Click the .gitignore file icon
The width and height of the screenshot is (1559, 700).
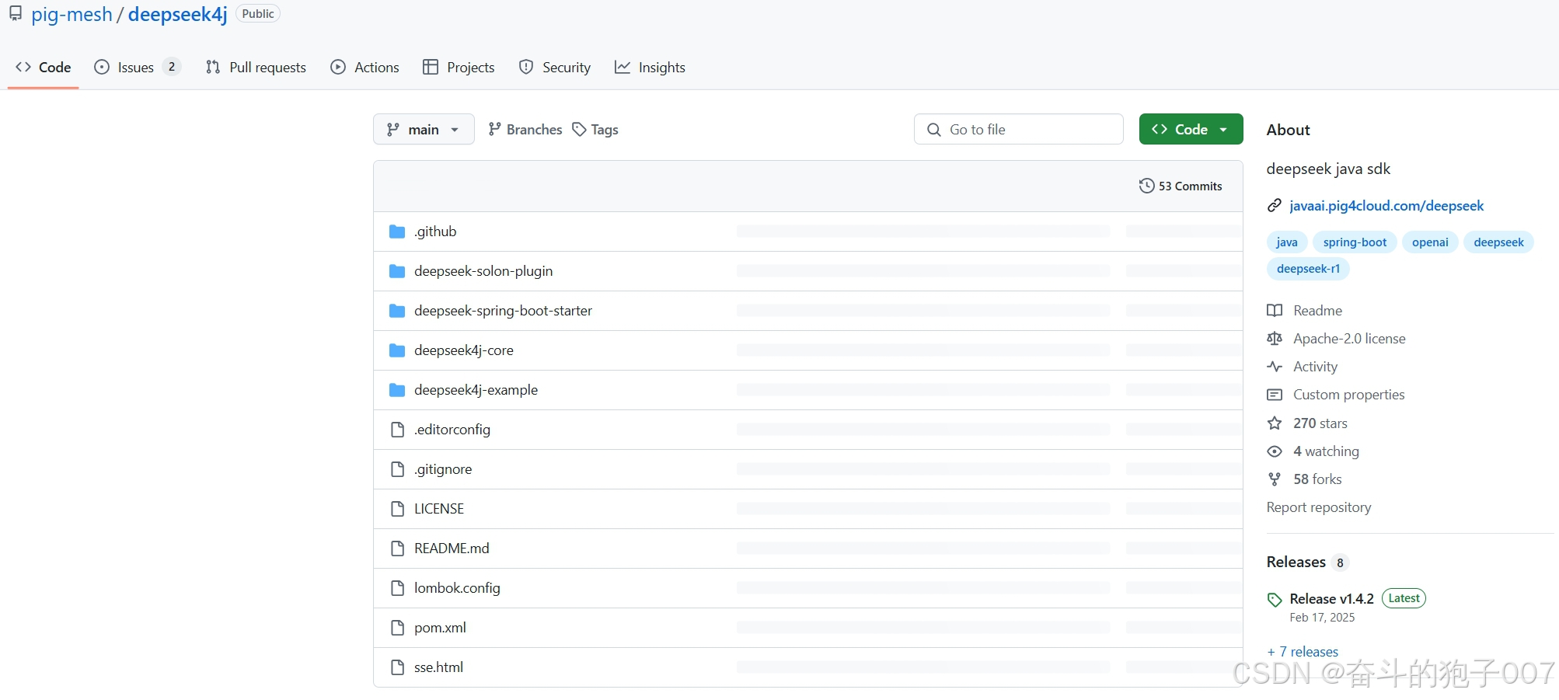397,469
